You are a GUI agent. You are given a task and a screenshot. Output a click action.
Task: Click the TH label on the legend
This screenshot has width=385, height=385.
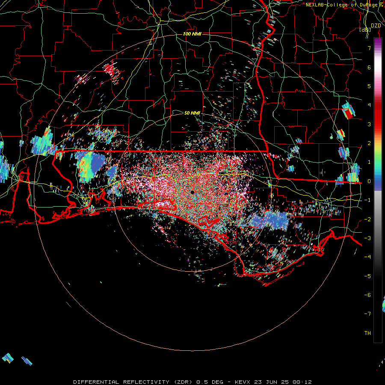pyautogui.click(x=367, y=333)
